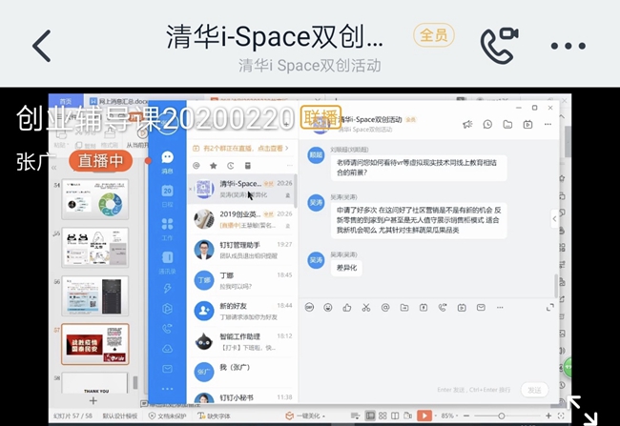Open the three-dot group options menu
This screenshot has width=620, height=426.
tap(568, 46)
